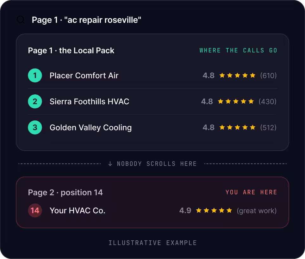Click the "WHERE THE CALLS GO" label
The width and height of the screenshot is (305, 259).
[238, 51]
